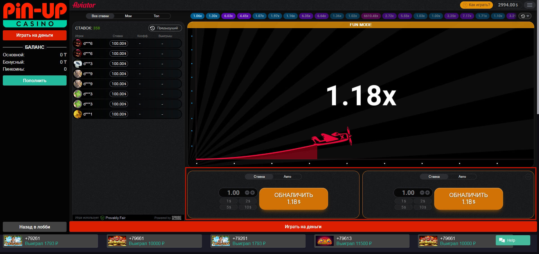
Task: Choose the 2$ quick bet in the left panel
Action: [x=248, y=201]
